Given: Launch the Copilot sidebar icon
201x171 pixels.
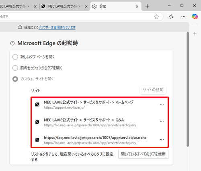Looking at the screenshot, I should (195, 16).
